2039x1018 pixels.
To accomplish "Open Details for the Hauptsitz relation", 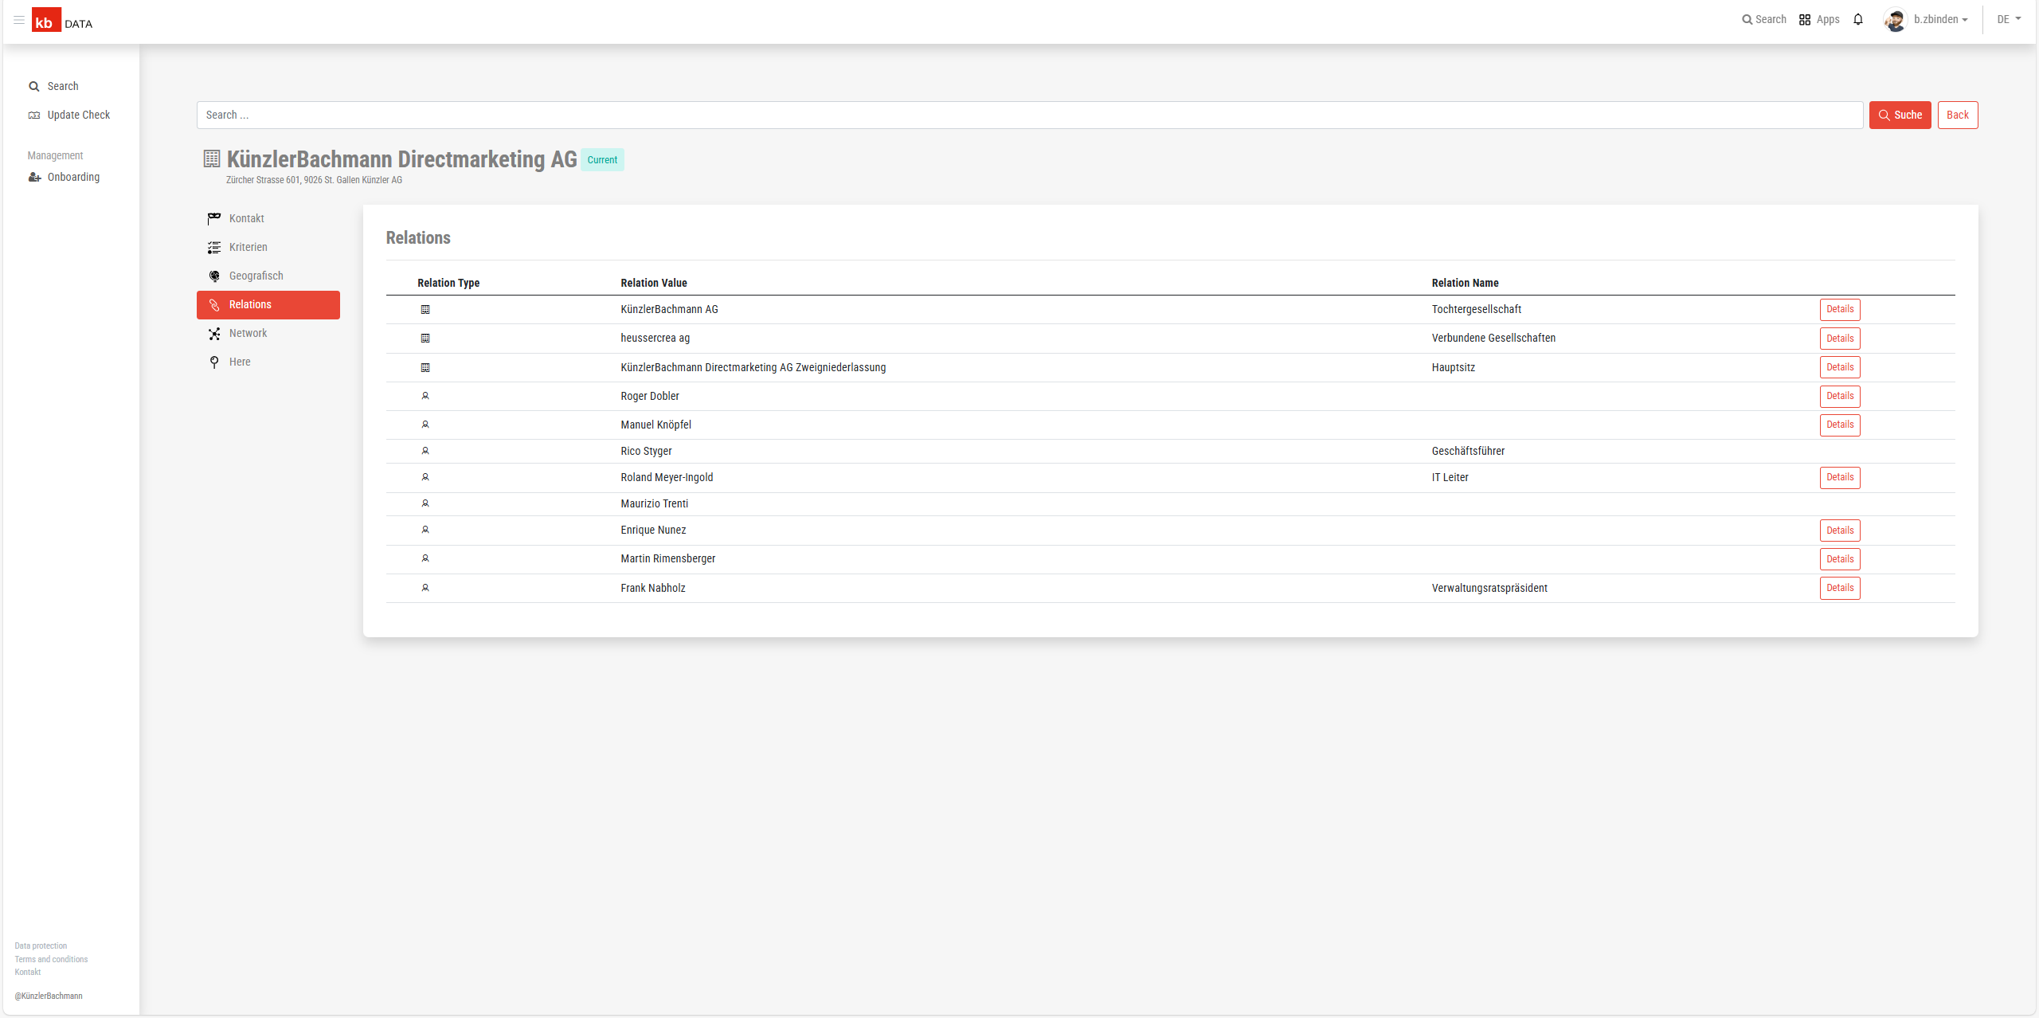I will point(1840,367).
